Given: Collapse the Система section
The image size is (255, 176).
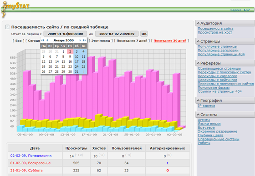Looking at the screenshot, I should pos(198,115).
